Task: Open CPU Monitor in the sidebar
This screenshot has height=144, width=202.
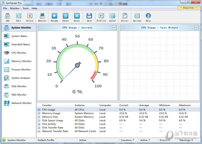Action: tap(19, 53)
